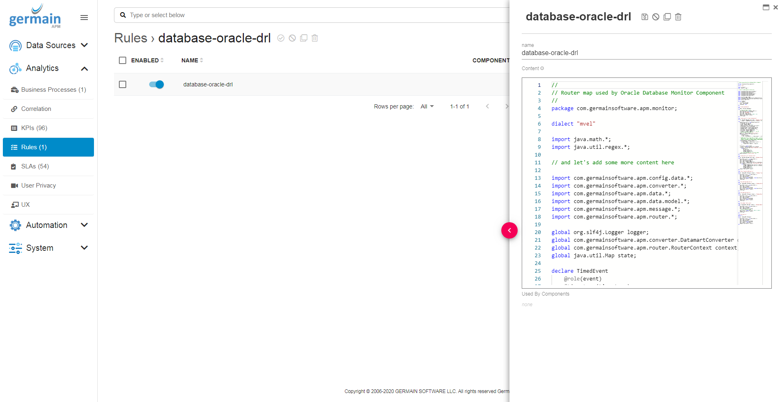Open SLAs (54) in the sidebar
Screen dimensions: 782x402
pyautogui.click(x=35, y=166)
